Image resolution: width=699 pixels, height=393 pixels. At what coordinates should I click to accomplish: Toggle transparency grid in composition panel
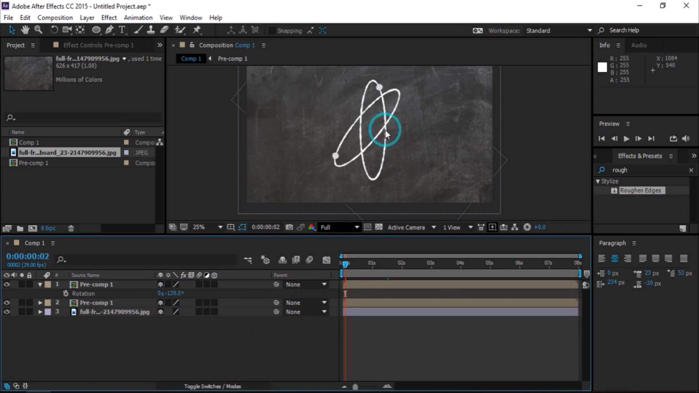click(x=379, y=227)
